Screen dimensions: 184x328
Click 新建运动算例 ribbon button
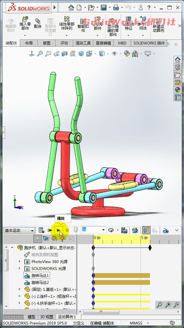coord(158,25)
